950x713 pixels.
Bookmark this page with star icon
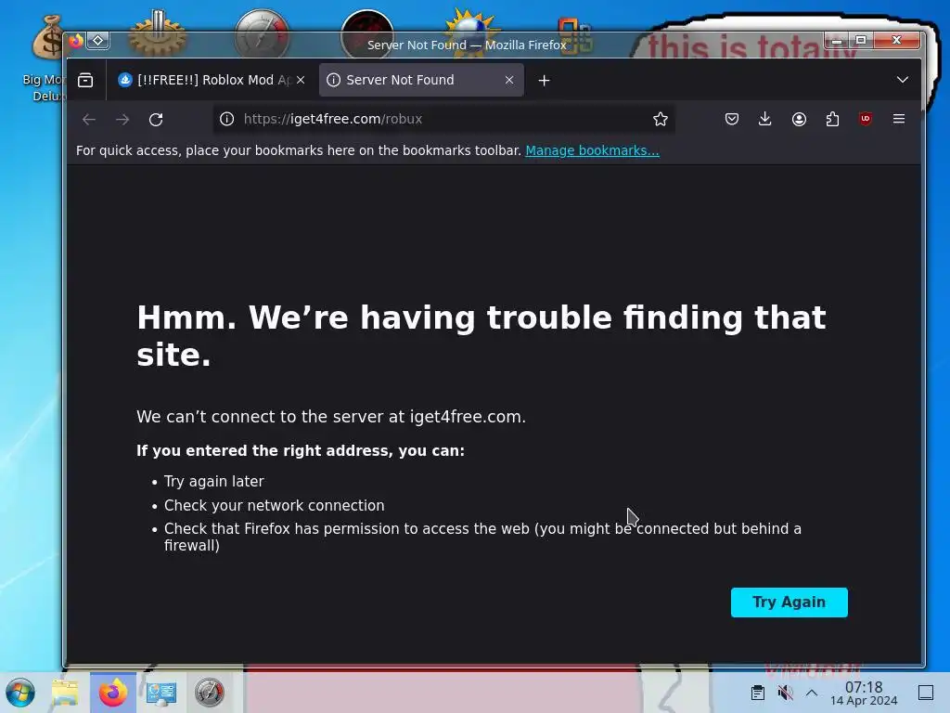[x=661, y=120]
